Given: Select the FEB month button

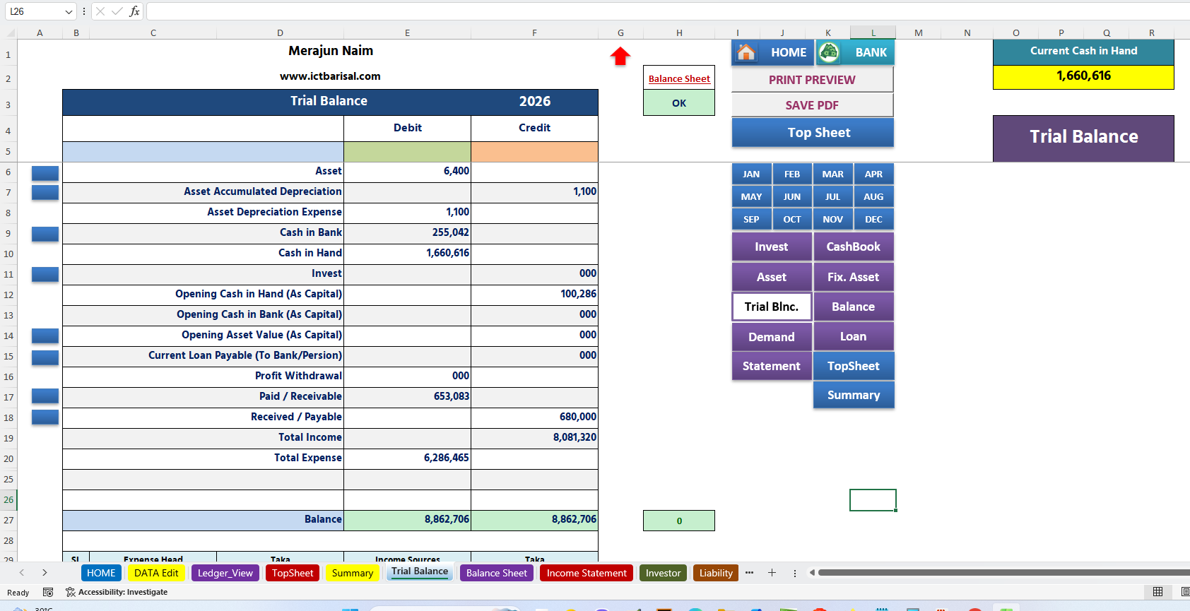Looking at the screenshot, I should click(792, 174).
